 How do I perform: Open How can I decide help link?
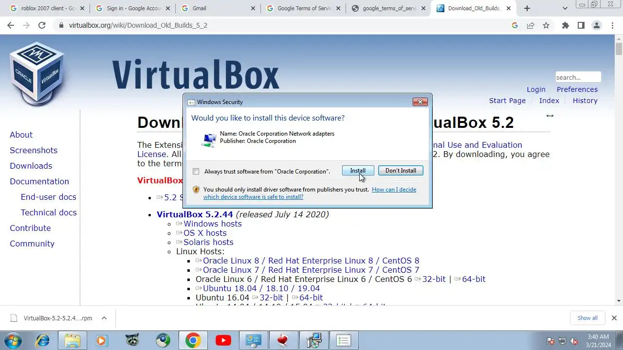(310, 193)
